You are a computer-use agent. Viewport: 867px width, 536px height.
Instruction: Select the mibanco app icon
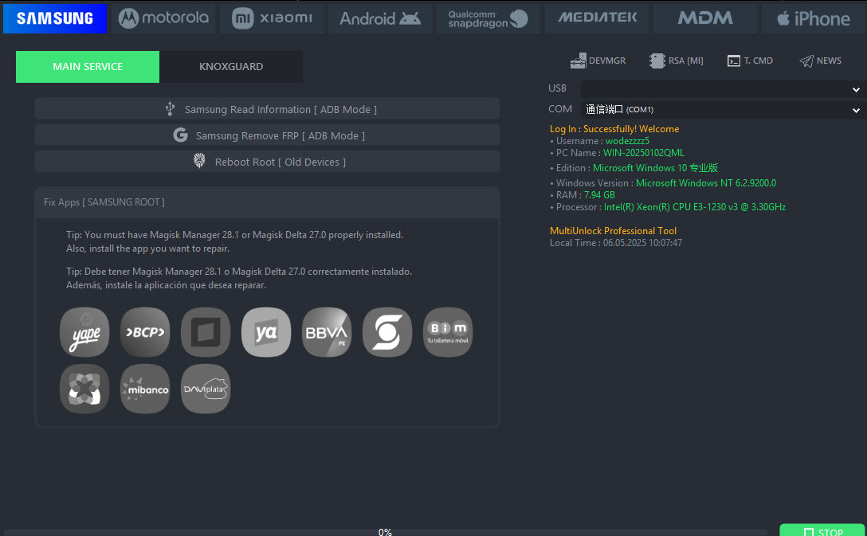pyautogui.click(x=145, y=389)
